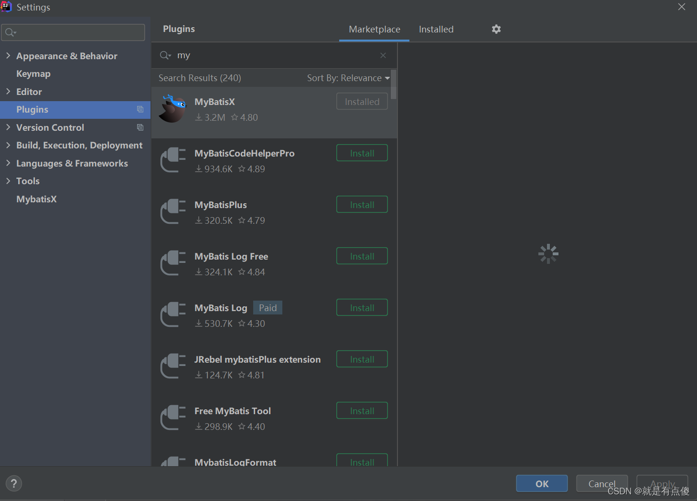The width and height of the screenshot is (697, 501).
Task: Click the plugins settings gear icon
Action: tap(496, 29)
